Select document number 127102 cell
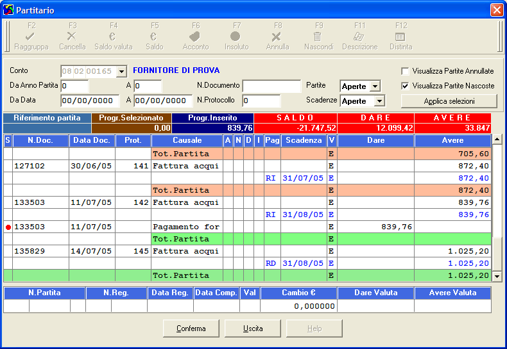This screenshot has height=349, width=507. (40, 166)
